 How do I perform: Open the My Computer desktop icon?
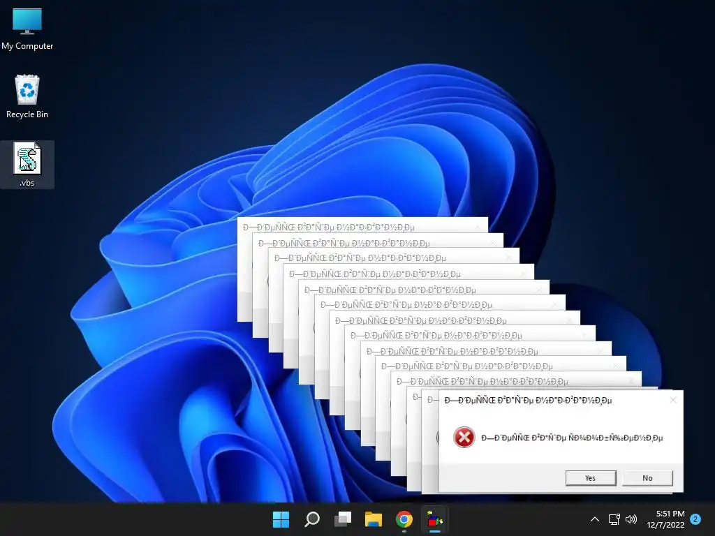pos(27,29)
